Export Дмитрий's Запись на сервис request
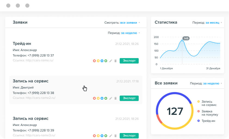The width and height of the screenshot is (229, 139). 129,98
